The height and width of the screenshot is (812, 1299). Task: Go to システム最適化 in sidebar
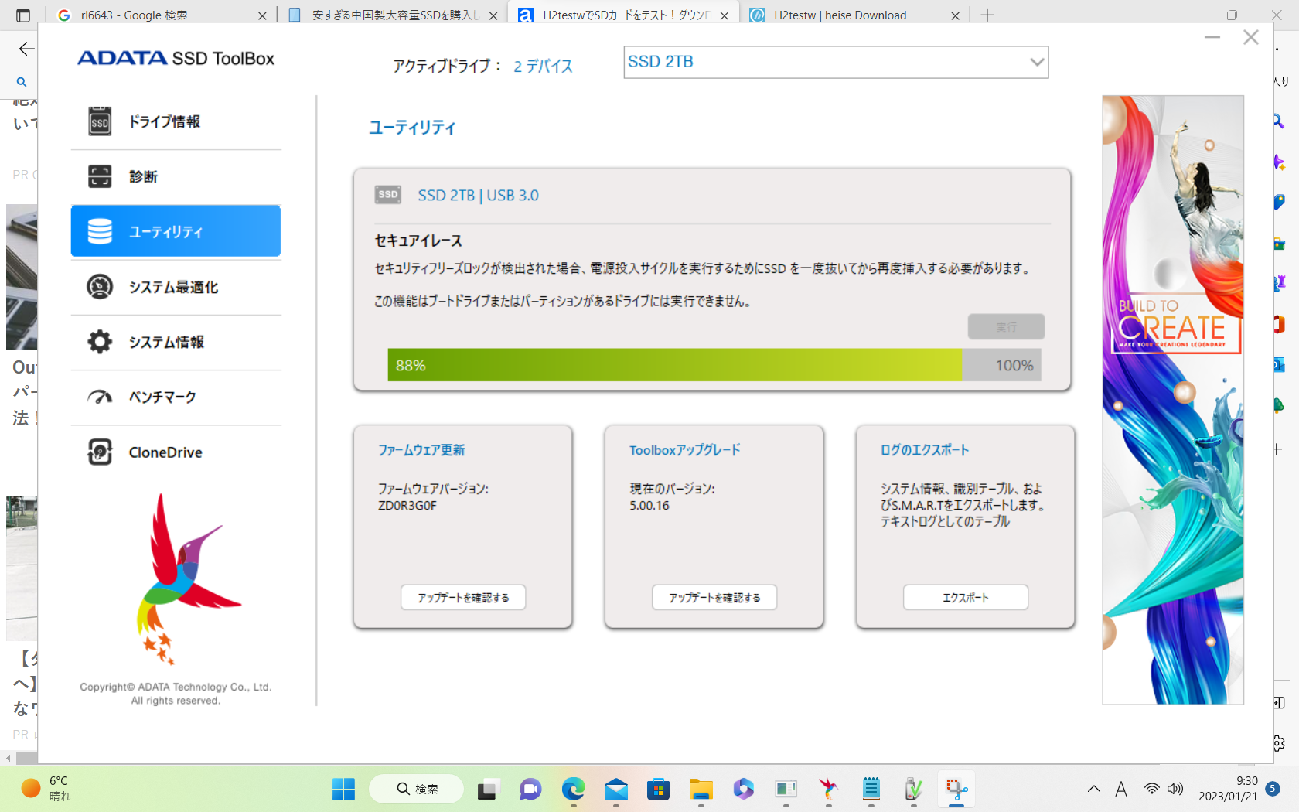point(176,287)
